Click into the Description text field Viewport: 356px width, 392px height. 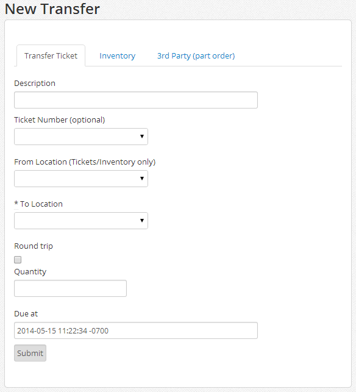click(136, 100)
